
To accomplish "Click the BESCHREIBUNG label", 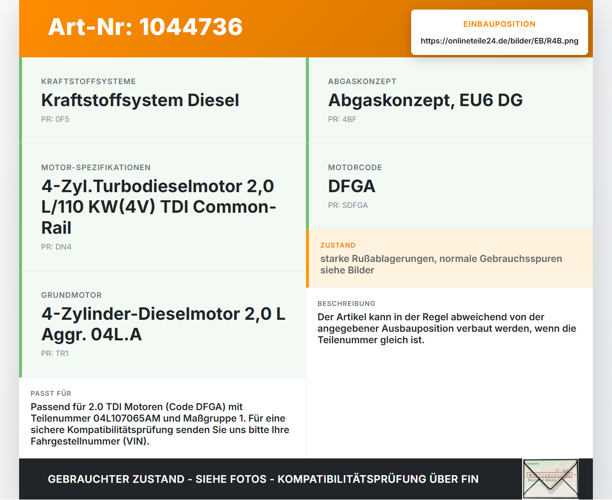I will click(x=347, y=304).
